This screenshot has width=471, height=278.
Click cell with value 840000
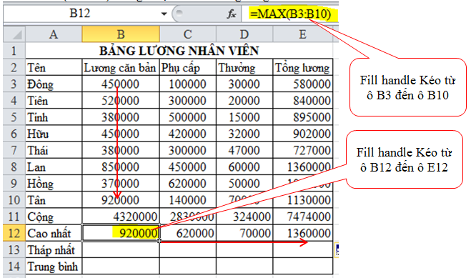tap(303, 101)
